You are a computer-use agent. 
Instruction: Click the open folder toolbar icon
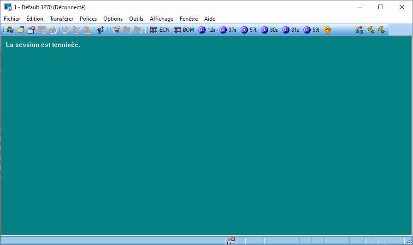click(21, 30)
